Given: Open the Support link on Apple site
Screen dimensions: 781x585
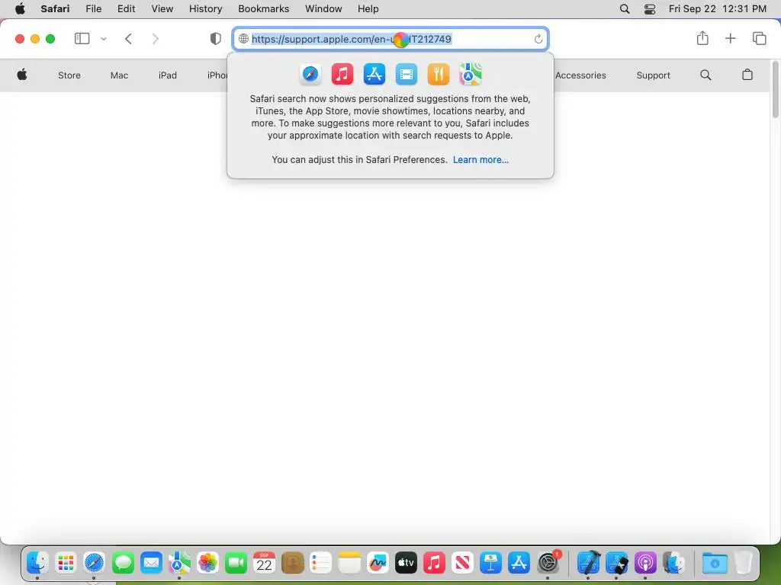Looking at the screenshot, I should (x=654, y=75).
